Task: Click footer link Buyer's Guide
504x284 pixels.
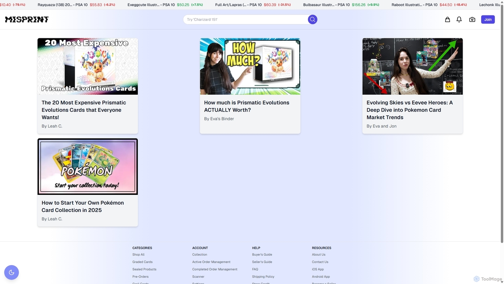Action: point(262,254)
